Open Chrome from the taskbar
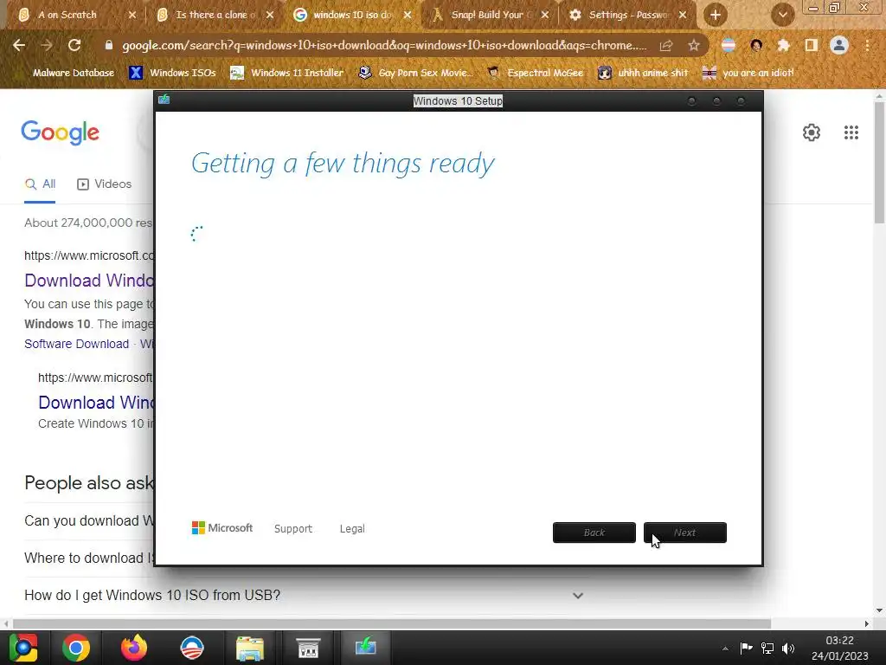Image resolution: width=886 pixels, height=665 pixels. point(76,648)
